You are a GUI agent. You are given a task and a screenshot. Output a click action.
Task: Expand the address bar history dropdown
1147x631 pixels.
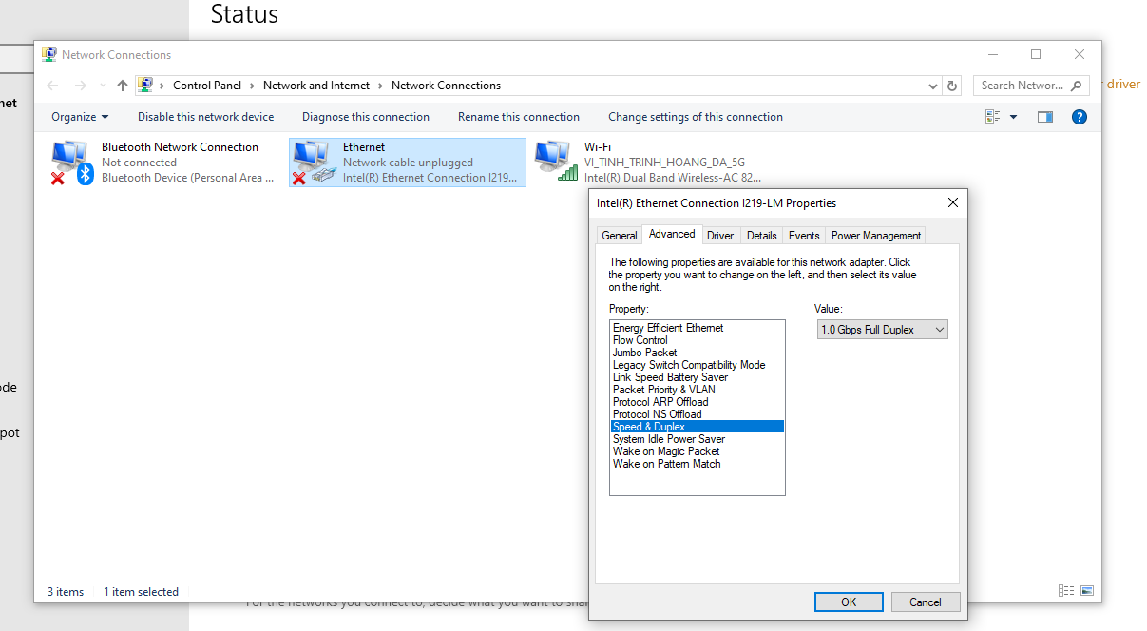point(933,86)
